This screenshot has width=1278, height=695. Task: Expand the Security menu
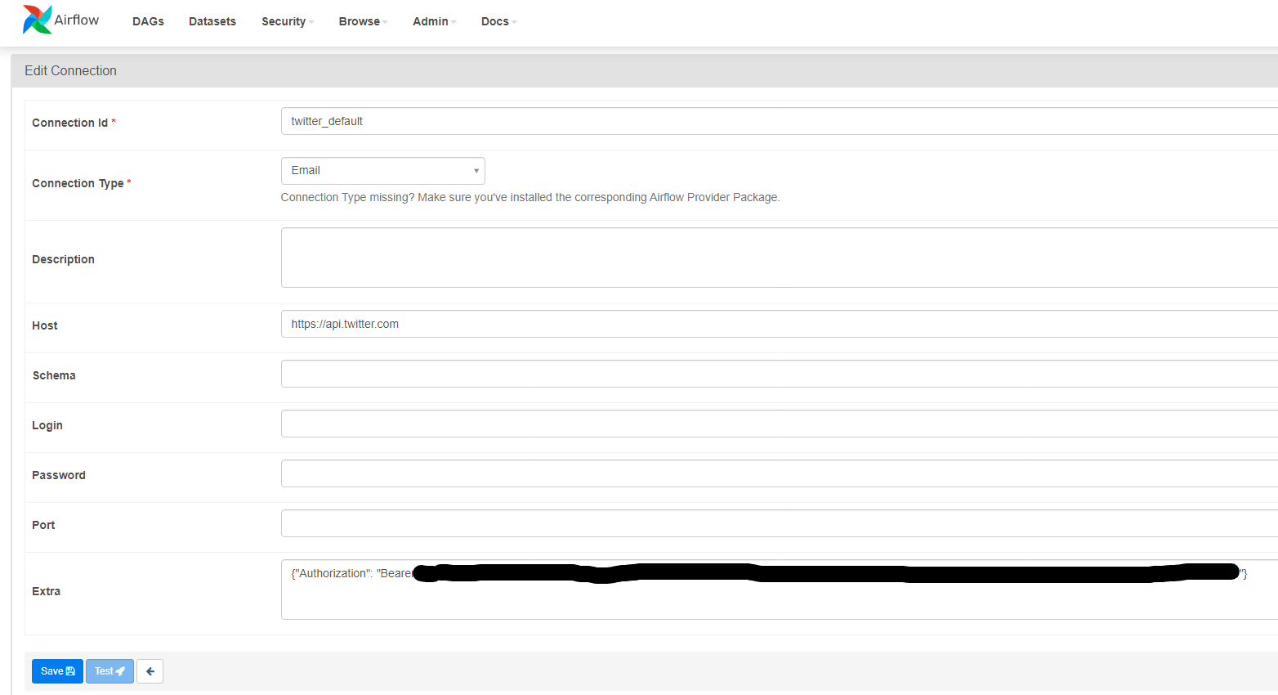(x=288, y=21)
